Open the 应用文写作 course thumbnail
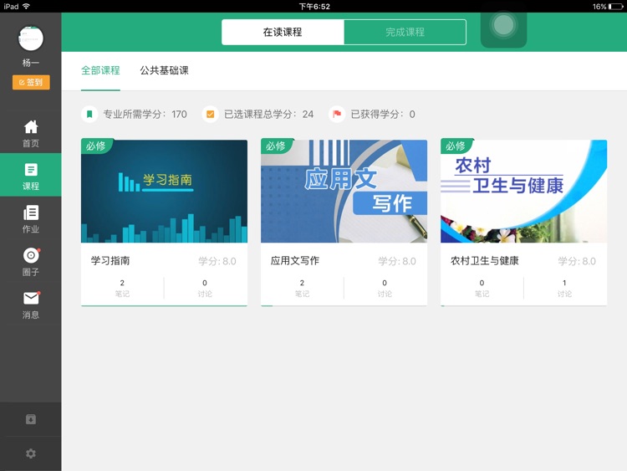This screenshot has width=627, height=471. [x=344, y=191]
